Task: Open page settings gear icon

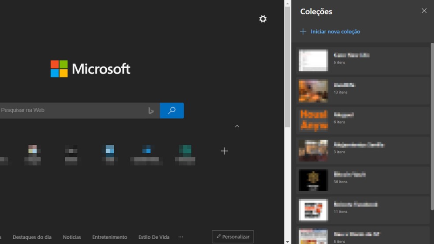Action: (x=263, y=19)
